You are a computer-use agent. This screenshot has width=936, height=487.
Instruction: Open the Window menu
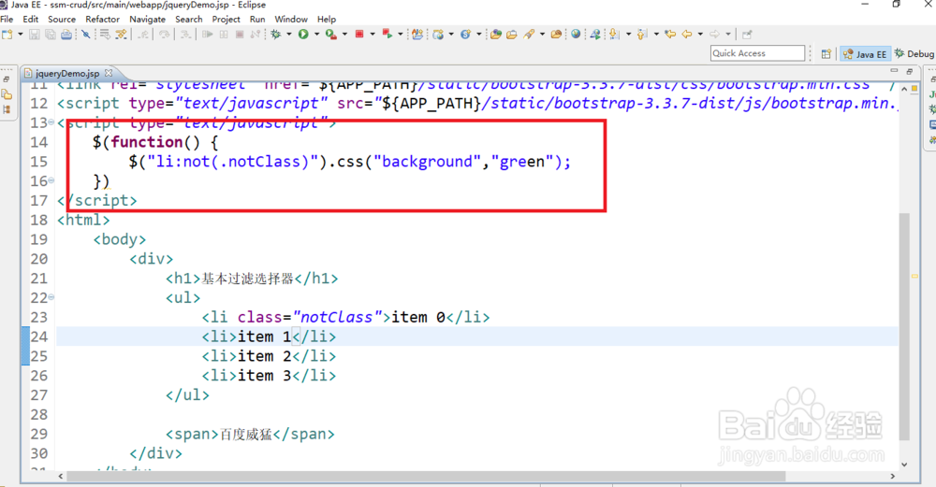pos(291,19)
